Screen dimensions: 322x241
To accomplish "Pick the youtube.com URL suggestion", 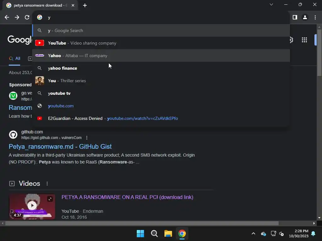I will point(161,106).
